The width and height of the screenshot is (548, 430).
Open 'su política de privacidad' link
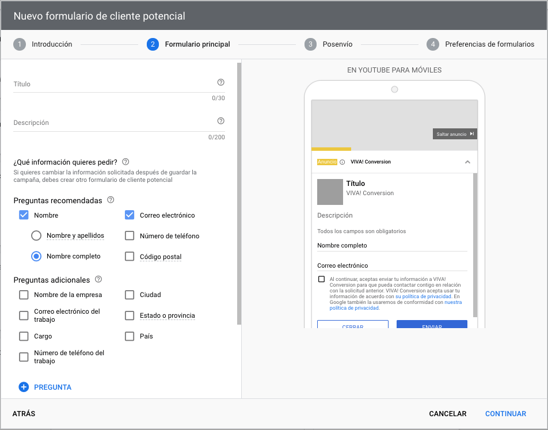[423, 296]
